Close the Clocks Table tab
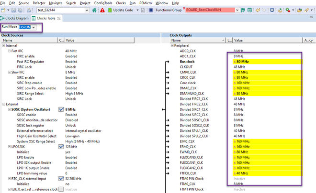The image size is (316, 193). (x=59, y=18)
